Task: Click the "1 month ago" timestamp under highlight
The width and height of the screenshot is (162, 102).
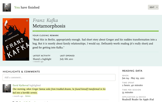Action: coord(18,96)
